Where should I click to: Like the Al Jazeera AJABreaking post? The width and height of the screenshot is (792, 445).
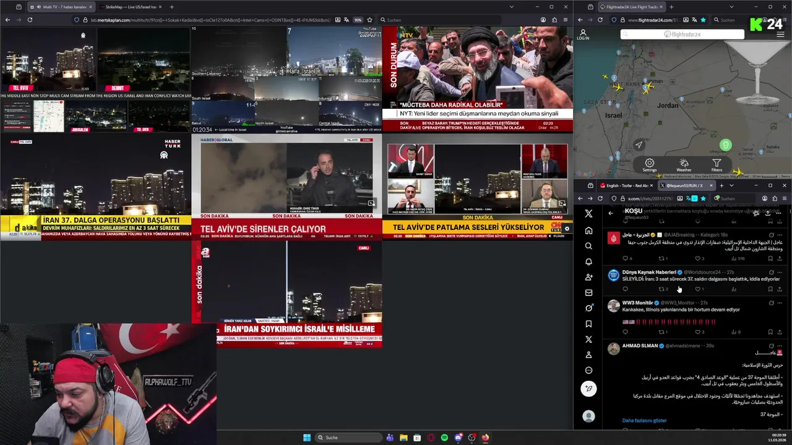point(698,258)
